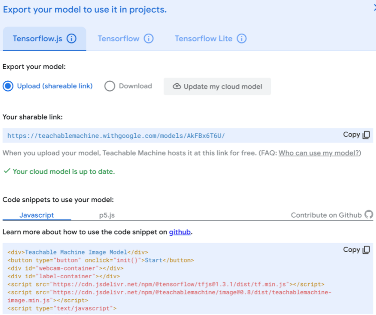Switch to the Tensorflow Lite tab
The image size is (376, 315).
coord(211,39)
